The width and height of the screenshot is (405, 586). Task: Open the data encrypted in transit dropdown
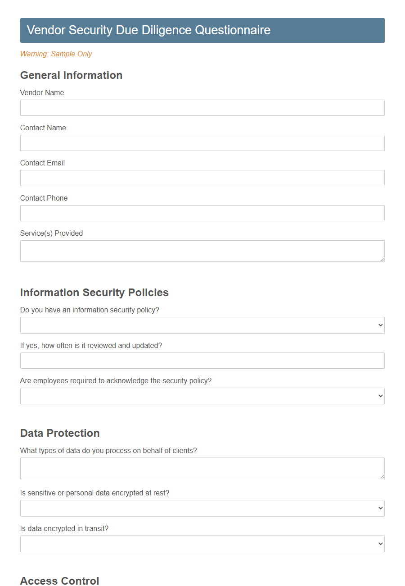point(202,544)
